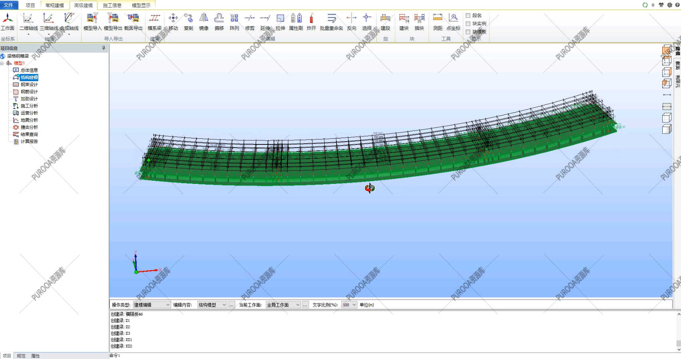Select 计算报告 in the project tree
Screen dimensions: 681x359
click(29, 142)
